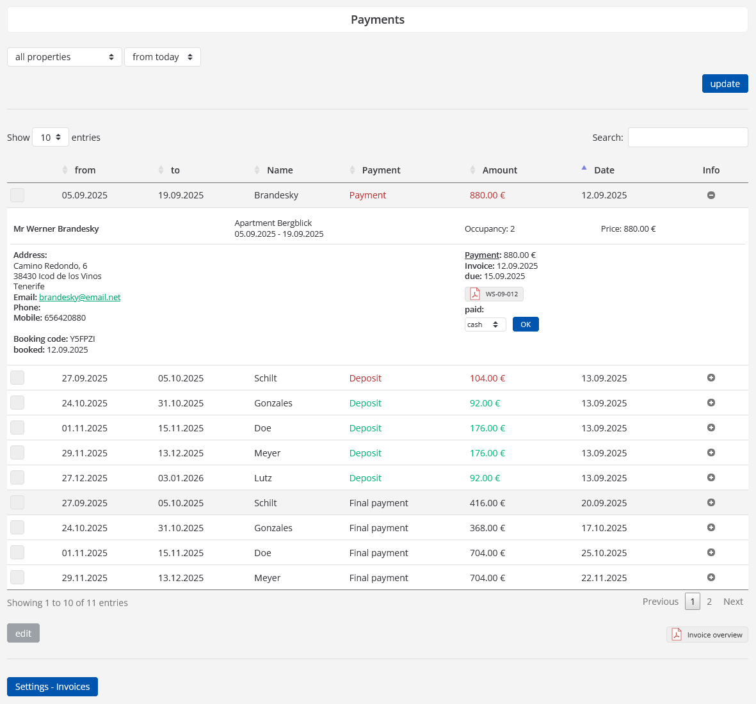The height and width of the screenshot is (704, 756).
Task: Expand info for Gonzales deposit row
Action: [x=711, y=403]
